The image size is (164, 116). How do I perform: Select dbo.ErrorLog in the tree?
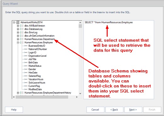tap(31, 32)
